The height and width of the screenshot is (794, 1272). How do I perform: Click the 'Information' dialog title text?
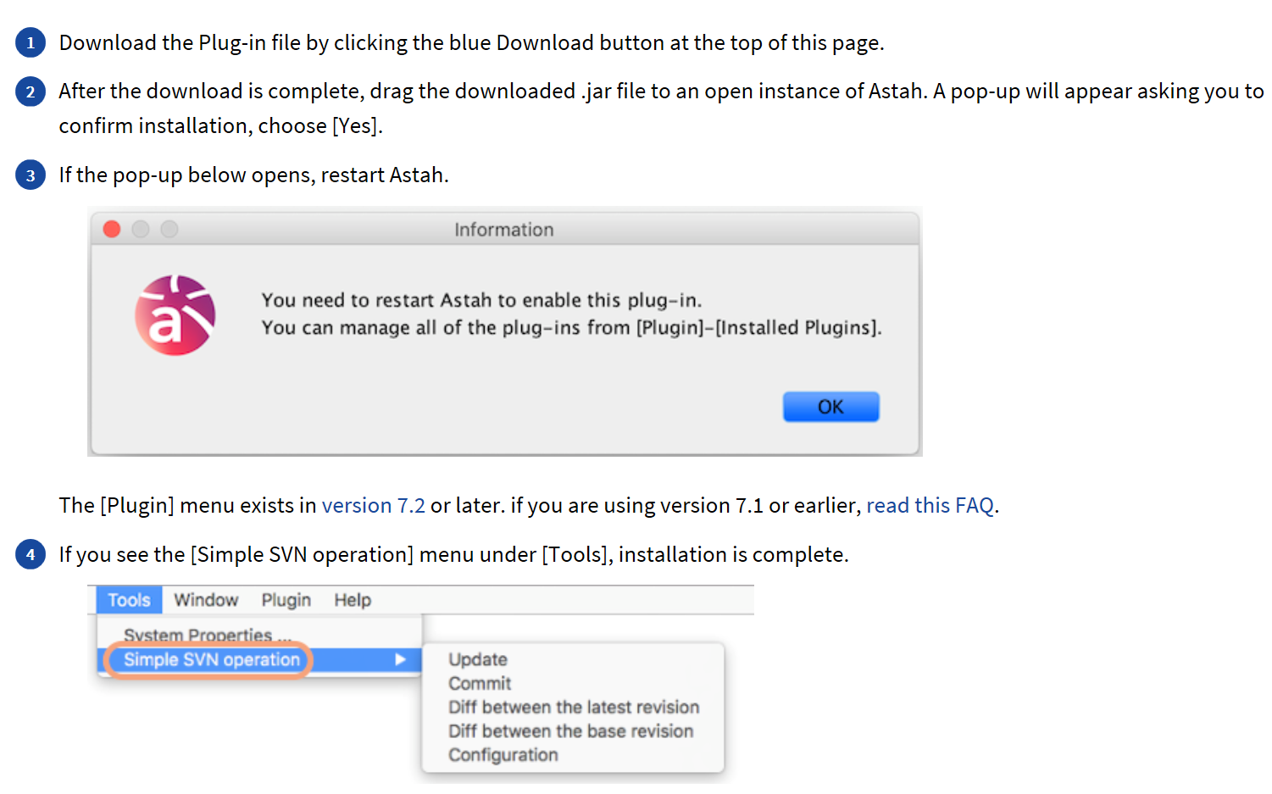[504, 230]
